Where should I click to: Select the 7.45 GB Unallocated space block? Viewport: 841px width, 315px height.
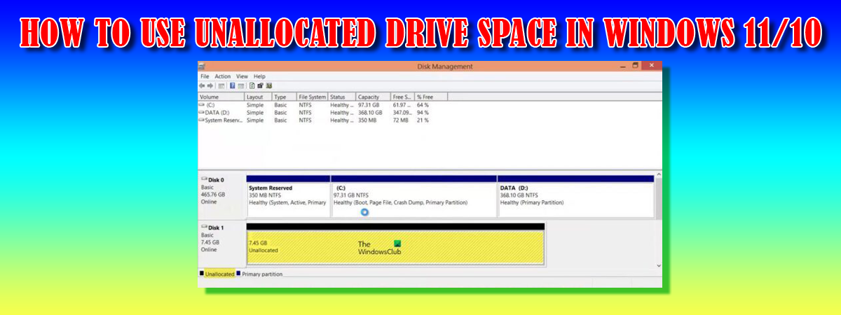pos(395,244)
